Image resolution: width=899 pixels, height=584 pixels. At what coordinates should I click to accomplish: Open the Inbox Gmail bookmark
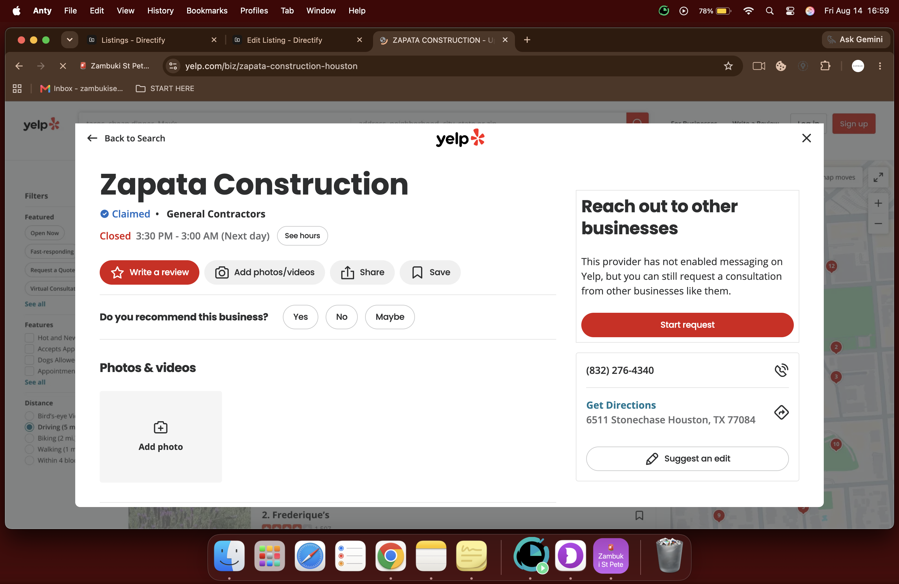[82, 88]
